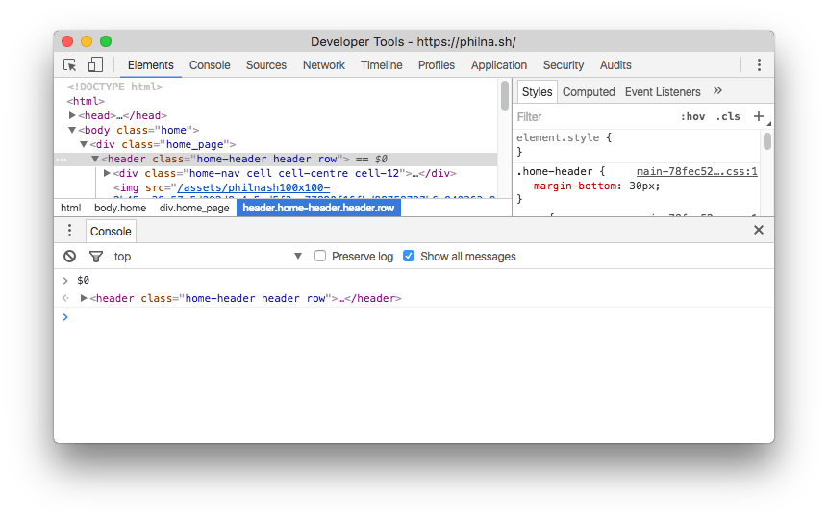
Task: Follow the /assets/philnash100x100 image link
Action: [x=254, y=188]
